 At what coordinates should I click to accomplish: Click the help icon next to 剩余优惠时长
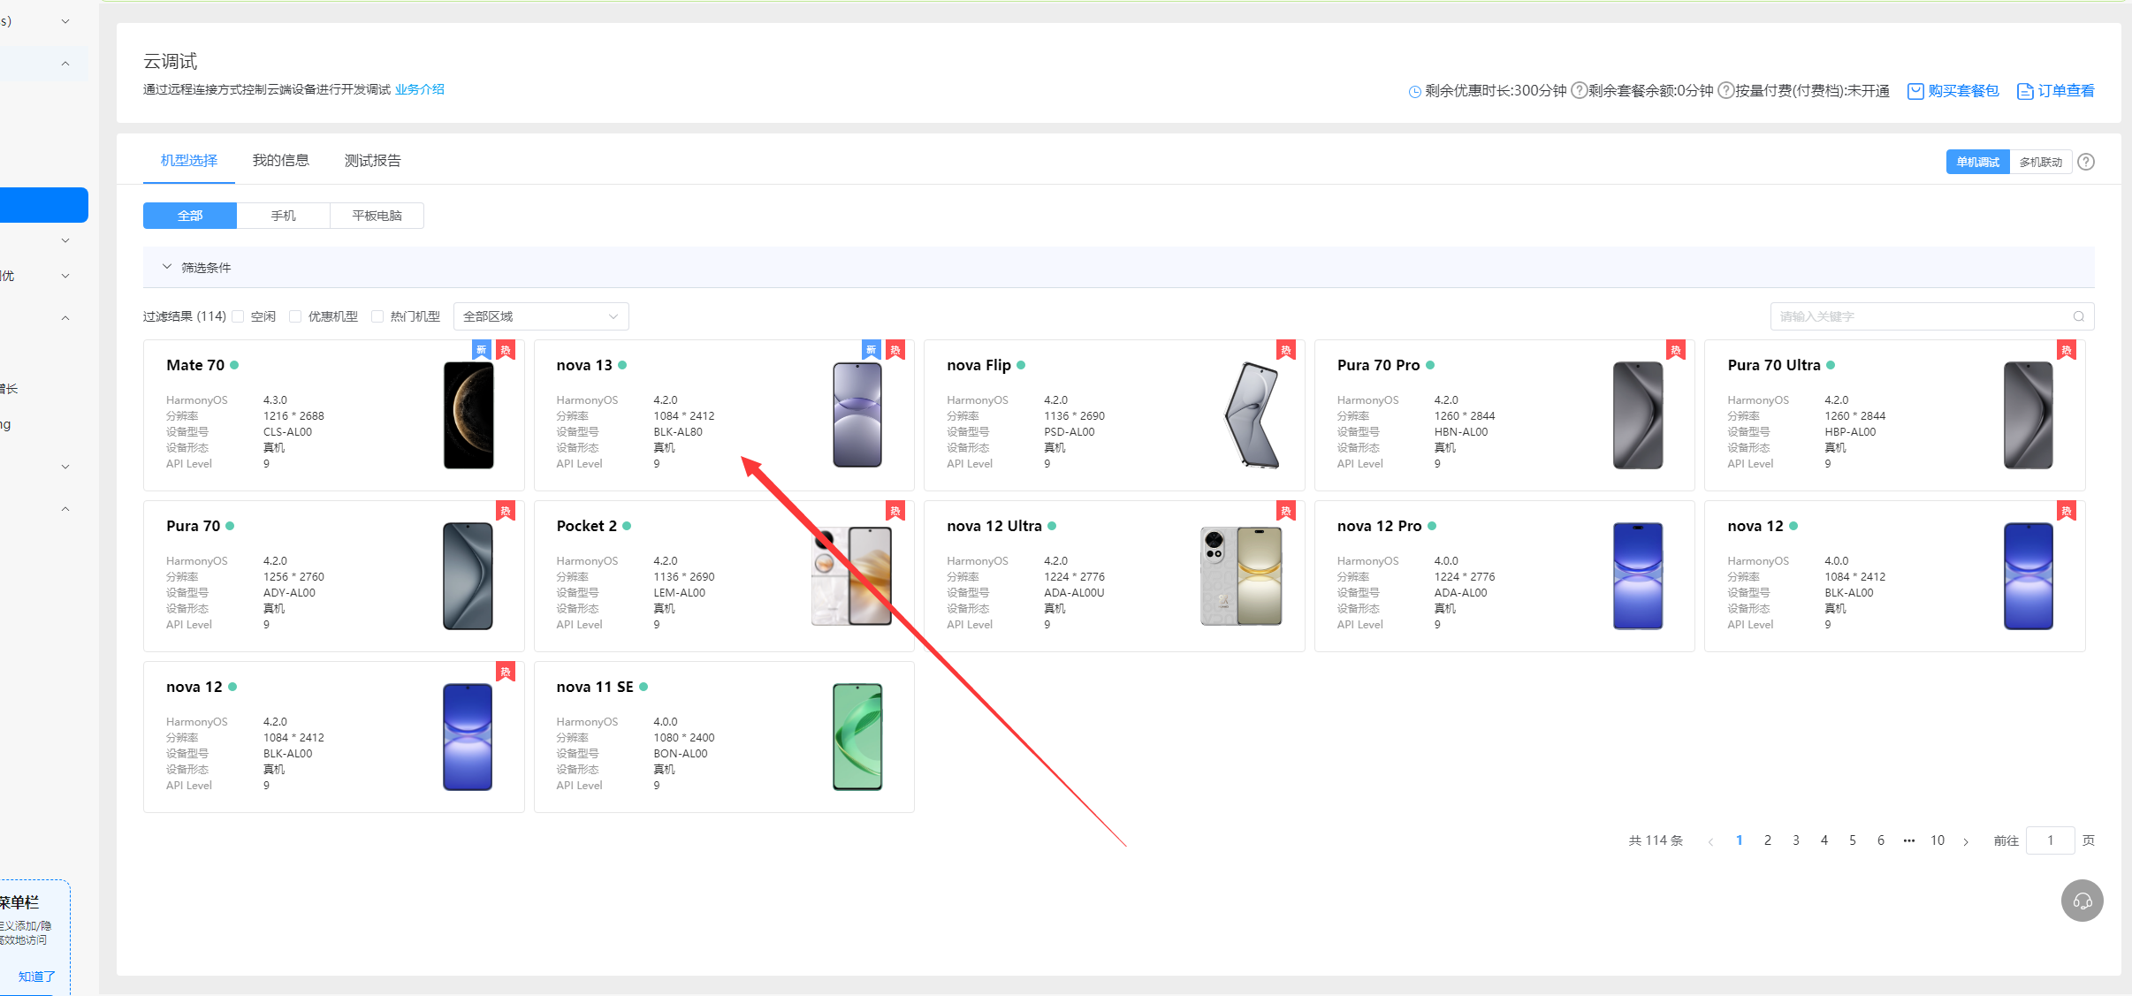point(1579,90)
